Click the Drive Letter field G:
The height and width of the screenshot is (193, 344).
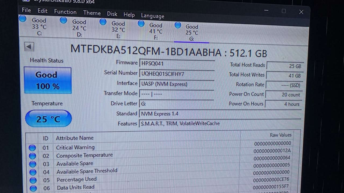pyautogui.click(x=176, y=104)
